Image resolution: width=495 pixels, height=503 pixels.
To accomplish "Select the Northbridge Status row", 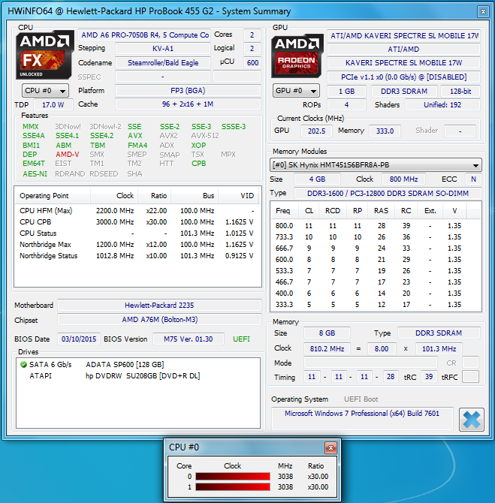I will [135, 256].
